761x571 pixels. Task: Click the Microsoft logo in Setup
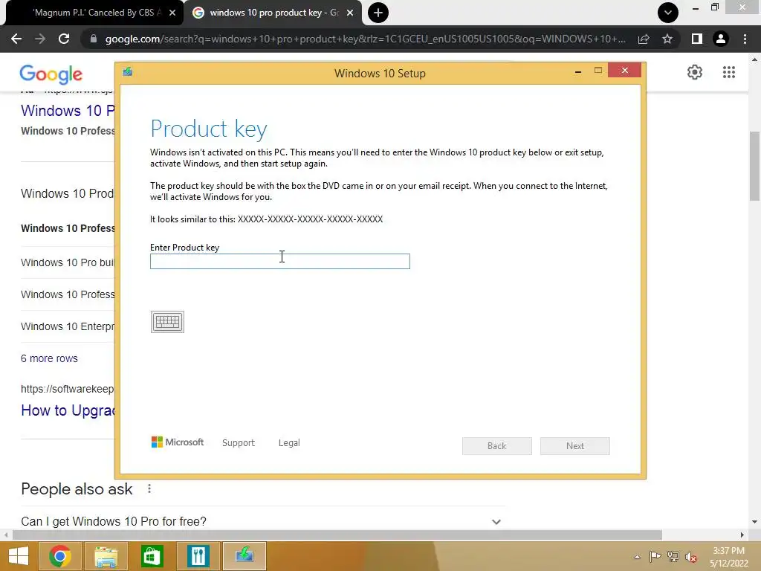pyautogui.click(x=178, y=442)
